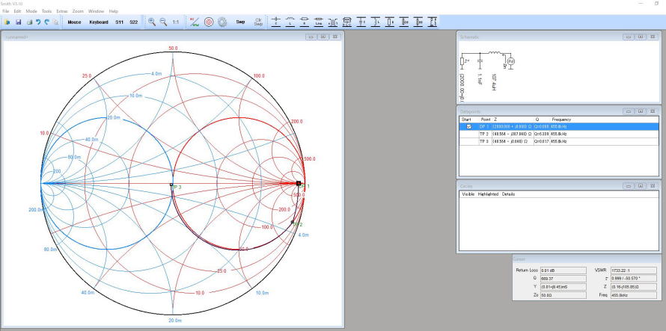Viewport: 666px width, 331px height.
Task: Toggle the Start checkbox for DP 1
Action: (x=469, y=126)
